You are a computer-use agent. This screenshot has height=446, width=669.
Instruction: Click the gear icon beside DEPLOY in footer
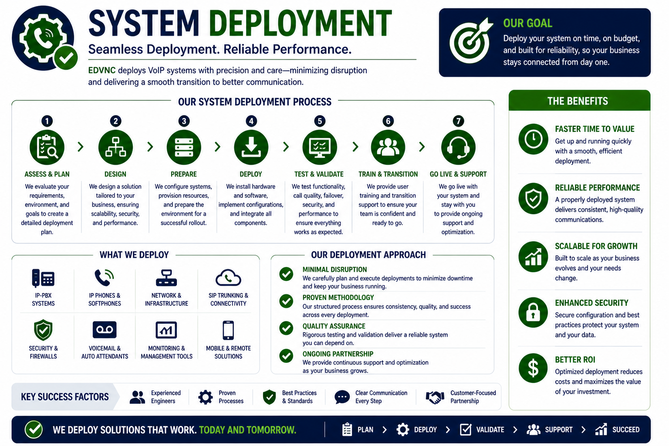coord(403,429)
